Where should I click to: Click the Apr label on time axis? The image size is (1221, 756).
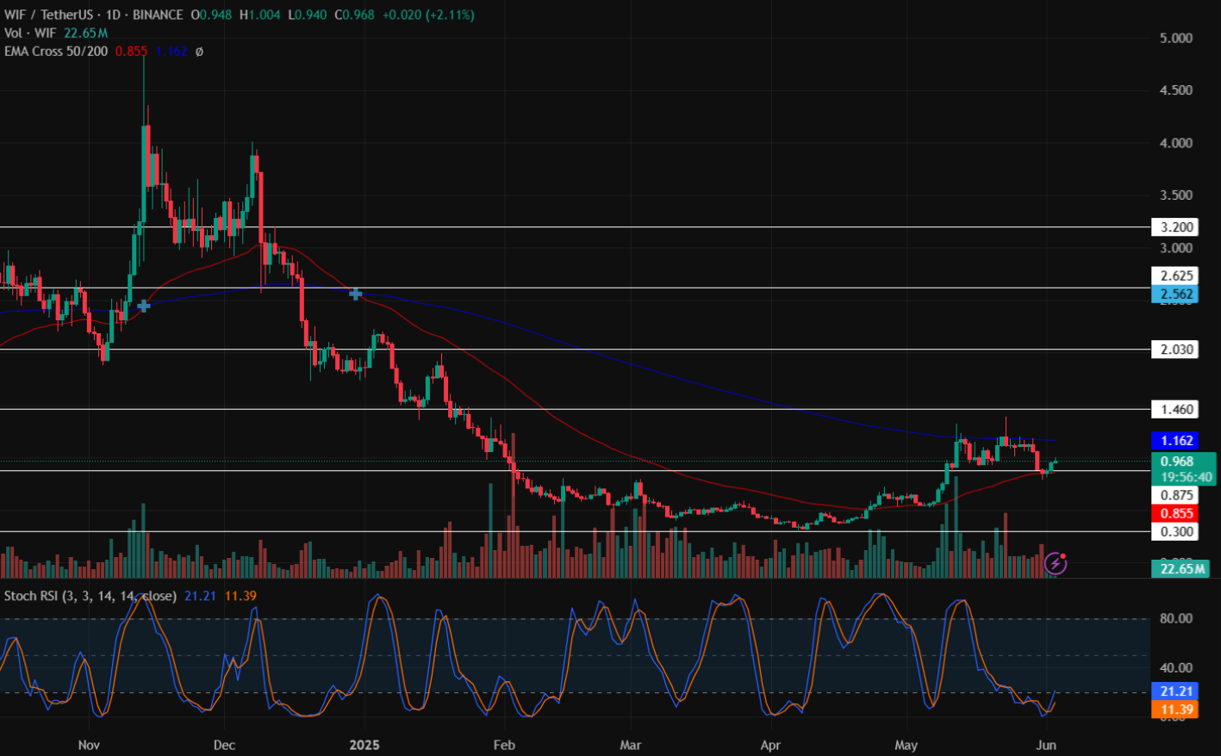coord(769,745)
